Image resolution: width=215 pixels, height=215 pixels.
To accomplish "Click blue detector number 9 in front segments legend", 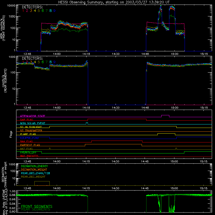I will pyautogui.click(x=55, y=11).
